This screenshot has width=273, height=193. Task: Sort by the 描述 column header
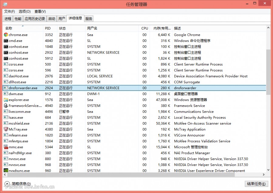click(219, 28)
